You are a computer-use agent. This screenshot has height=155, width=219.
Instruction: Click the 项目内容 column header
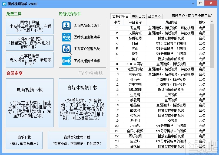point(171,22)
